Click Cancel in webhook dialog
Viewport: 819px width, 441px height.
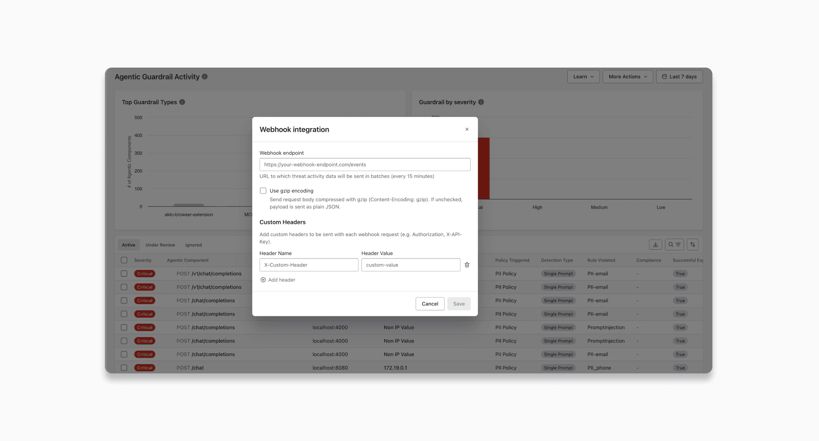[430, 304]
